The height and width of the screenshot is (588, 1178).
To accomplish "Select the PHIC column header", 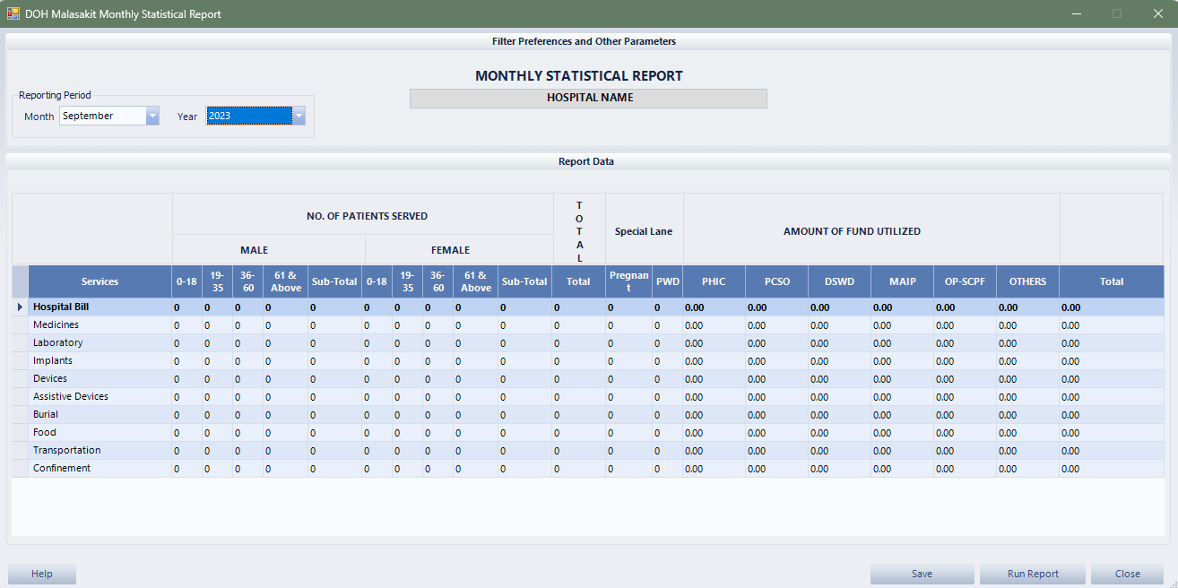I will click(x=714, y=281).
